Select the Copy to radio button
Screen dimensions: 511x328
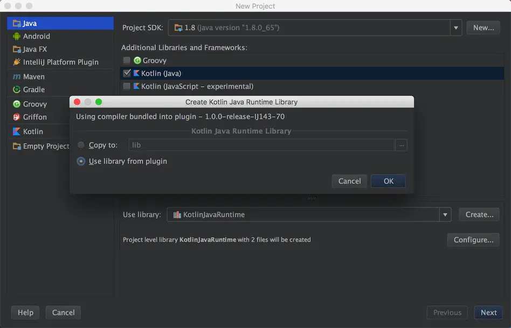point(81,145)
